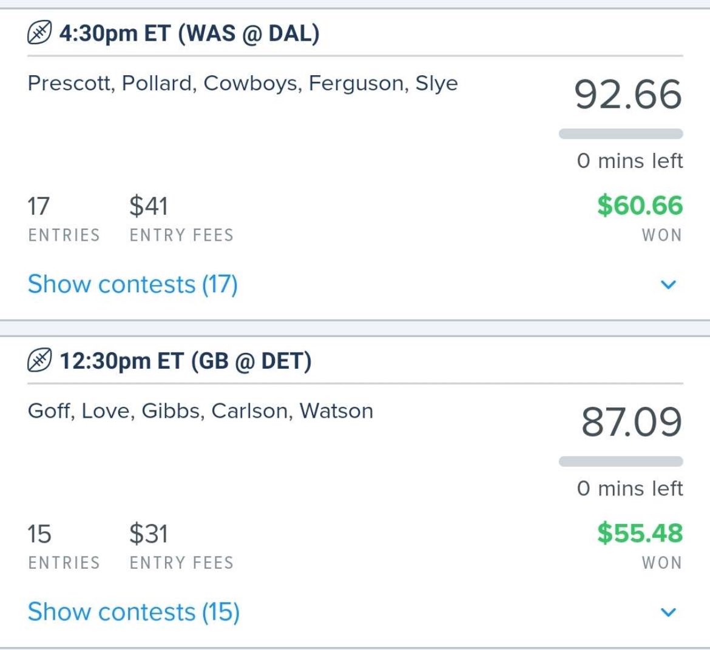This screenshot has height=650, width=710.
Task: Expand contests with the GB @ DET chevron
Action: click(x=668, y=612)
